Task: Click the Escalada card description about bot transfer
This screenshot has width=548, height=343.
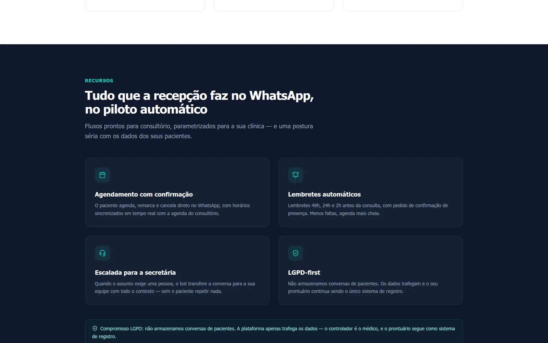Action: [x=175, y=287]
